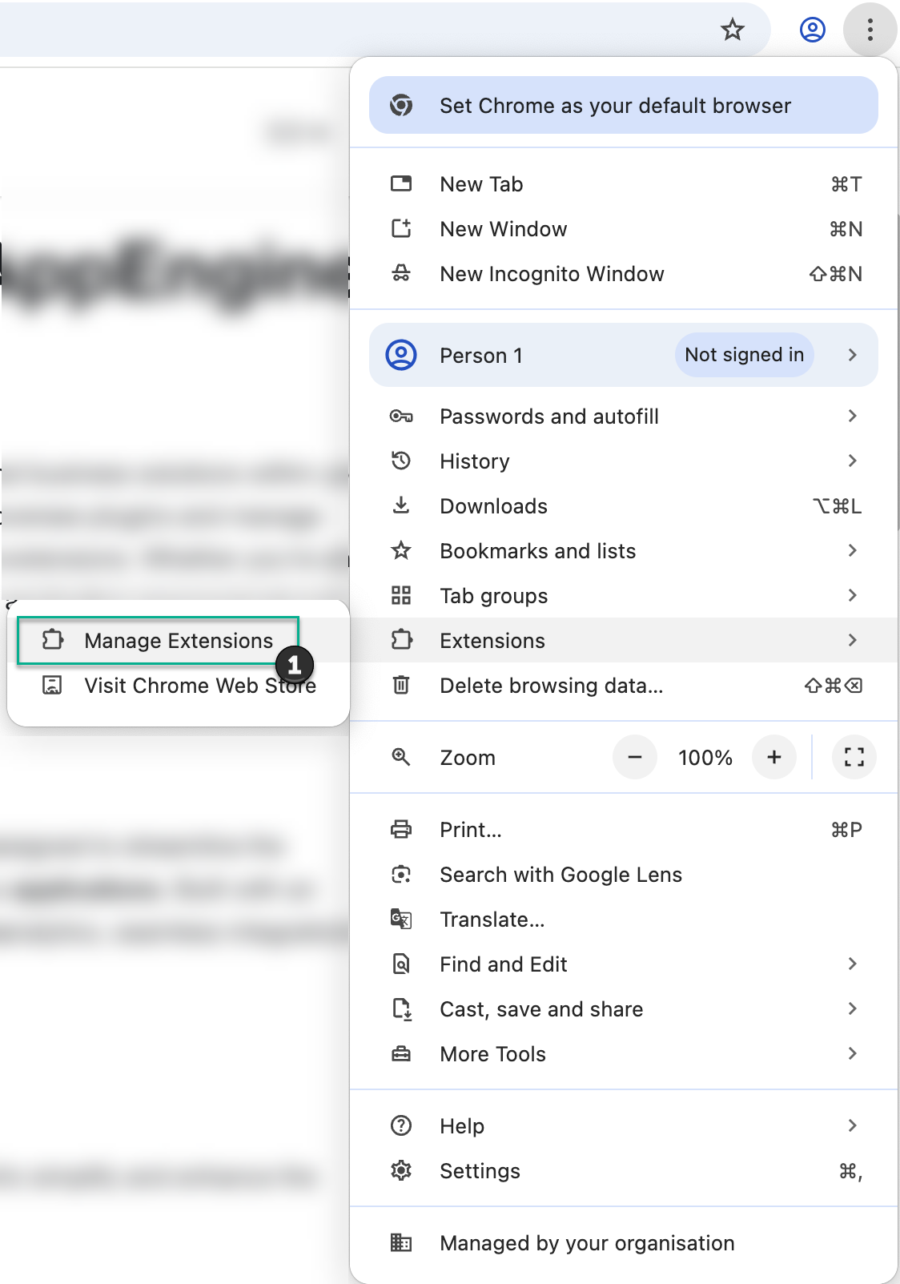Click the Translate icon in menu
The image size is (900, 1284).
coord(401,919)
